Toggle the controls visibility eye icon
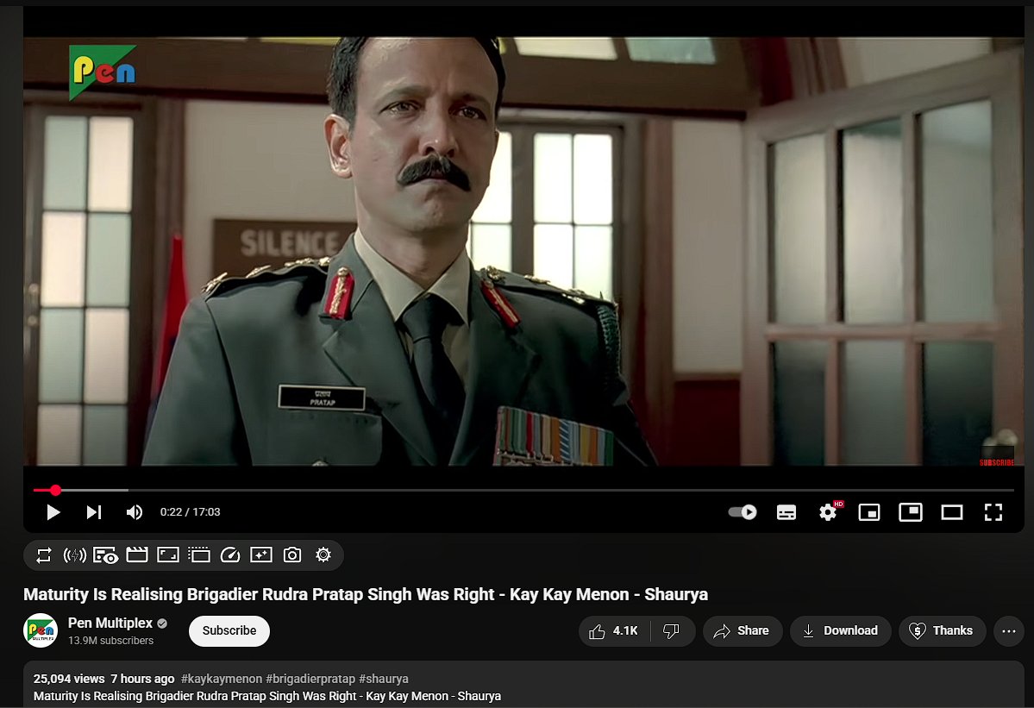 click(105, 555)
